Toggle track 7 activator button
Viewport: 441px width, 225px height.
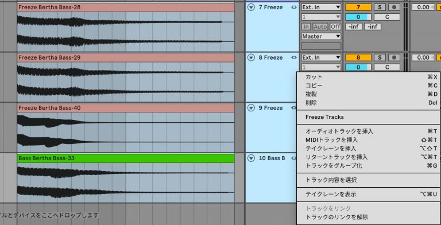click(358, 7)
